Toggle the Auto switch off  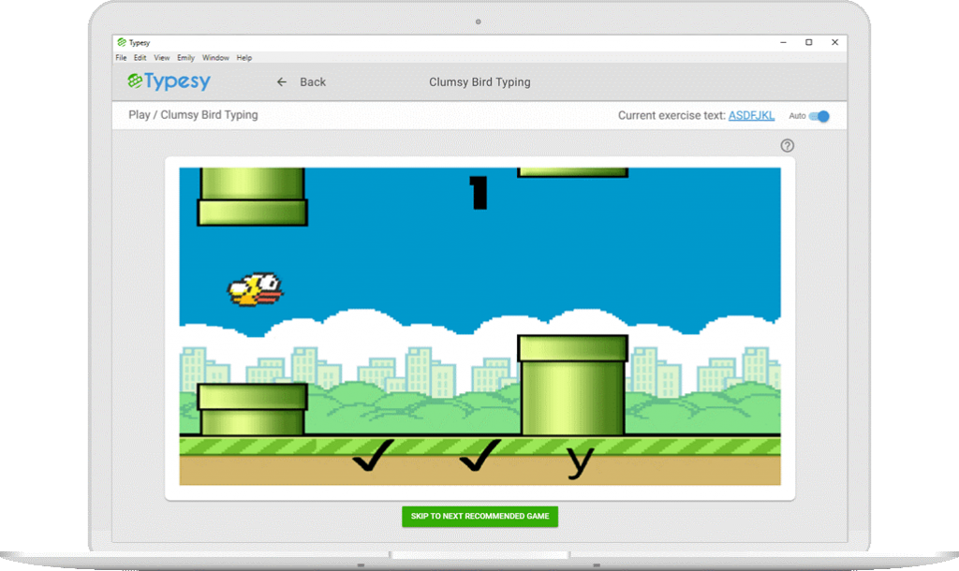pyautogui.click(x=819, y=116)
